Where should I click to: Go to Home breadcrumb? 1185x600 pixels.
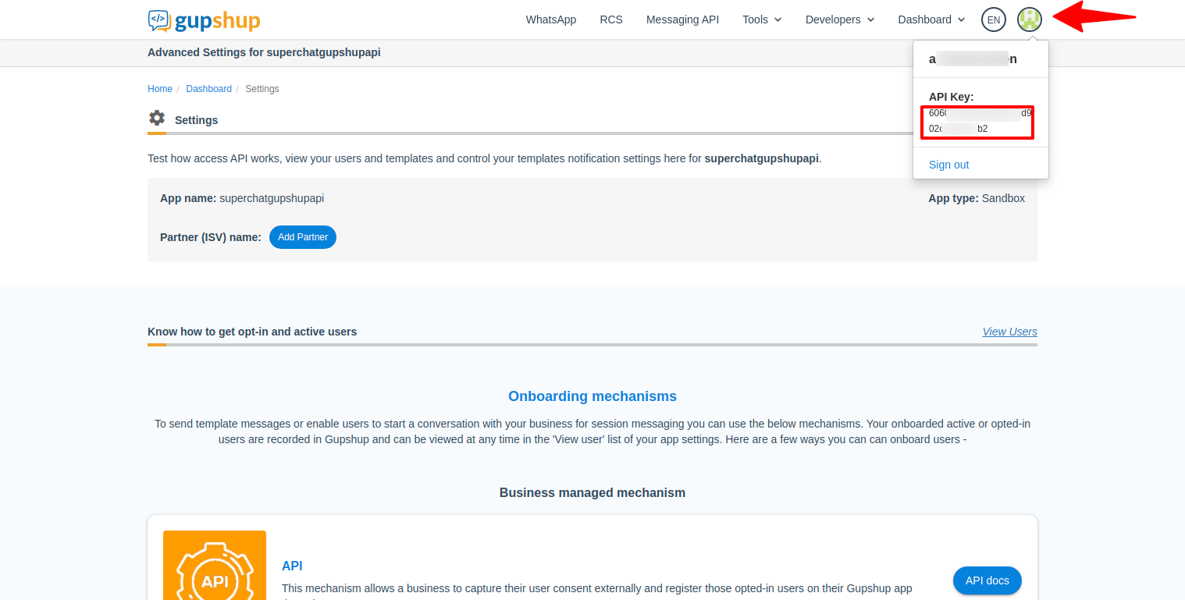160,89
